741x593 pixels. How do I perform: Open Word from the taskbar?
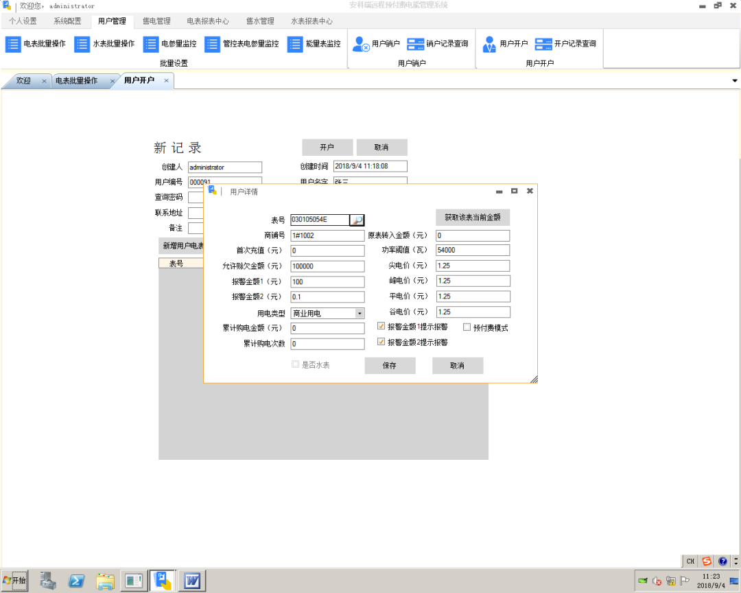pyautogui.click(x=191, y=580)
